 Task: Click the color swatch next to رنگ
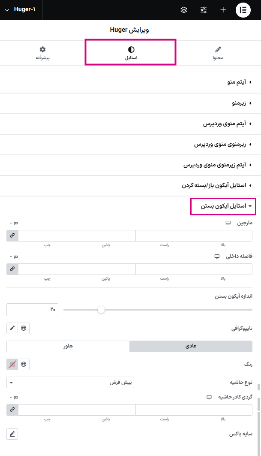[12, 364]
